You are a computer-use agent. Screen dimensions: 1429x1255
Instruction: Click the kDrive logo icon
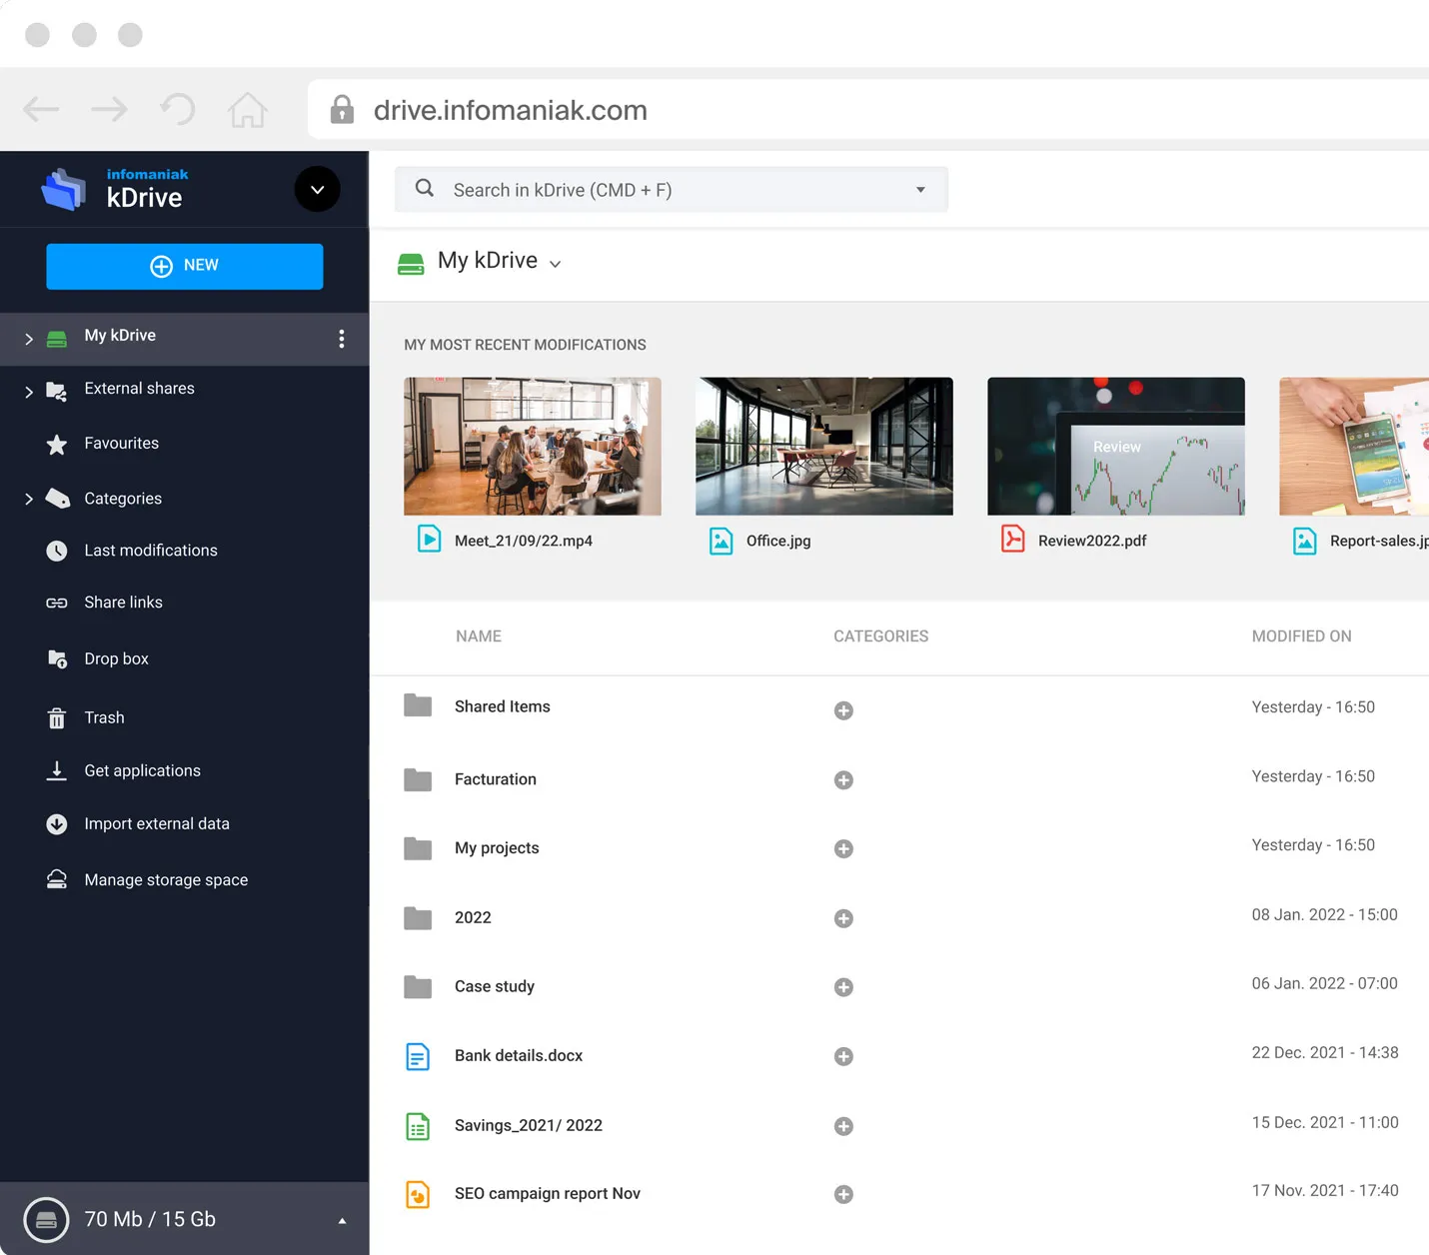pyautogui.click(x=64, y=189)
